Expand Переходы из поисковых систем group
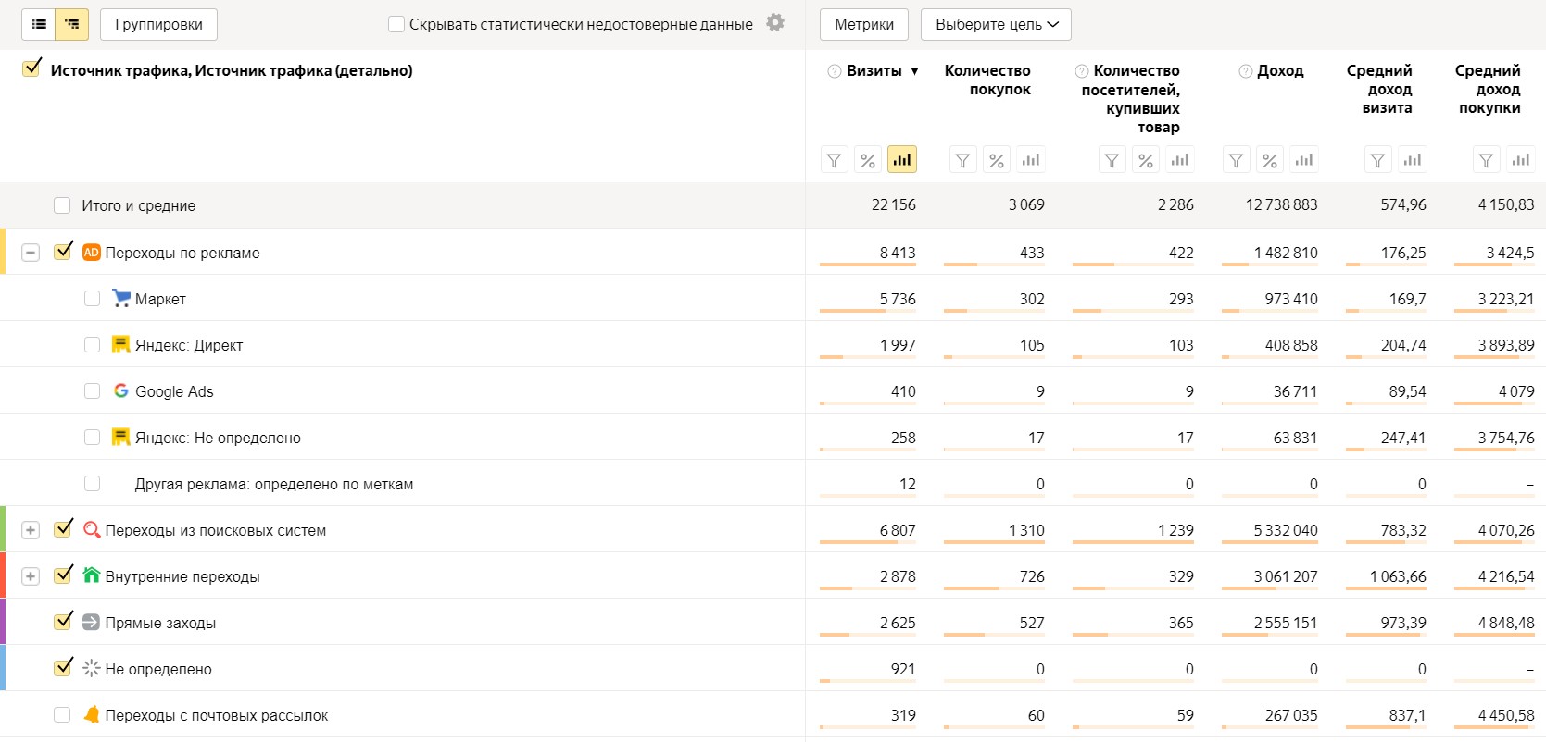 coord(31,530)
